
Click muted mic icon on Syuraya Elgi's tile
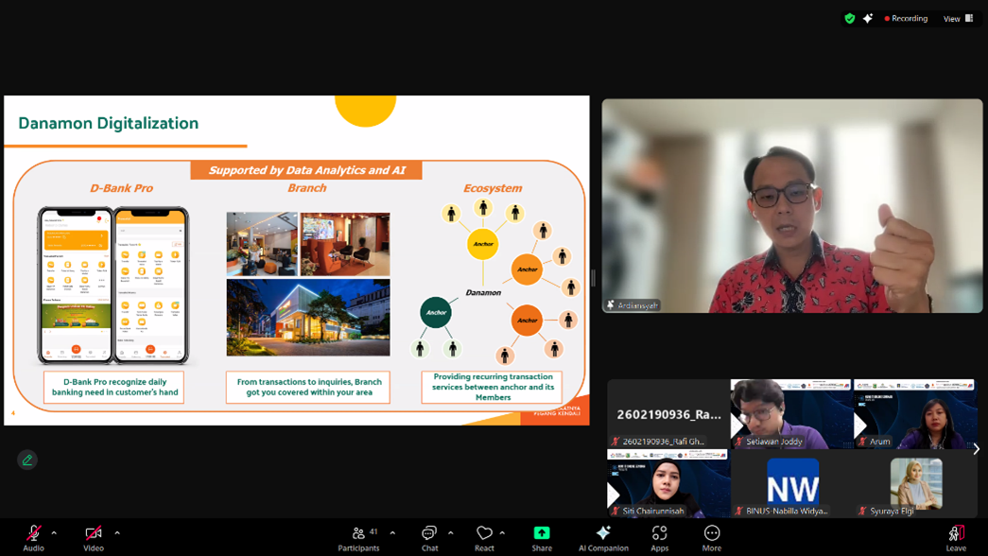pyautogui.click(x=862, y=512)
